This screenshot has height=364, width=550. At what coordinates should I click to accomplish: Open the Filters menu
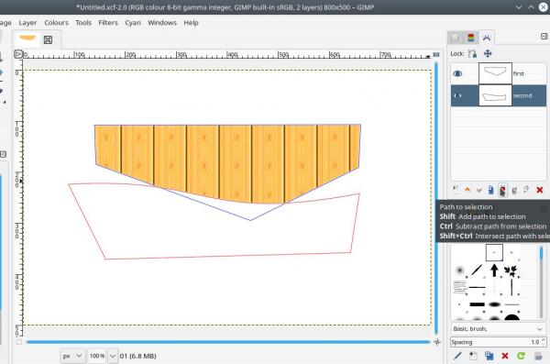[108, 23]
